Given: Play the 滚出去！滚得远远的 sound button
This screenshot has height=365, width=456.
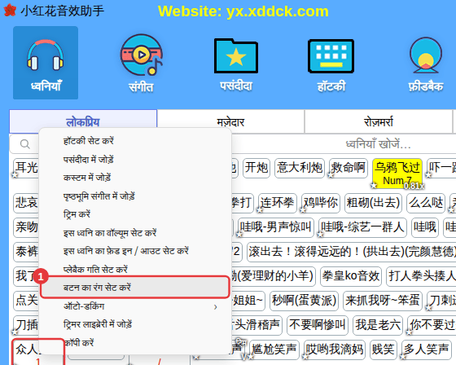Looking at the screenshot, I should point(351,252).
